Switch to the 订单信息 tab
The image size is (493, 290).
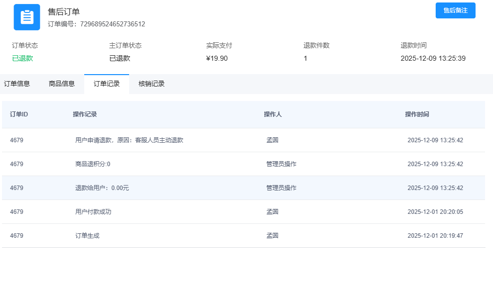pos(17,84)
